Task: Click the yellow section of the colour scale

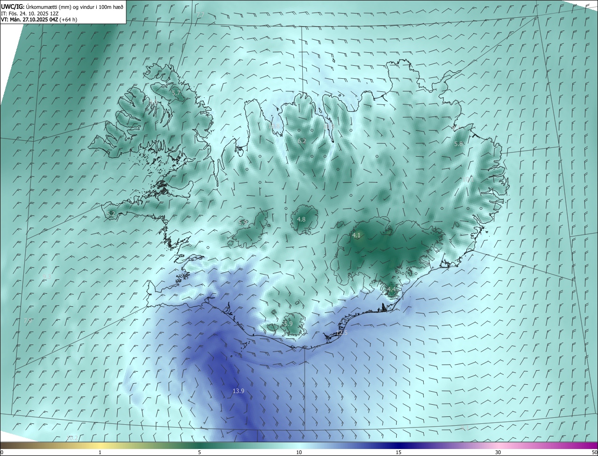Action: click(100, 445)
